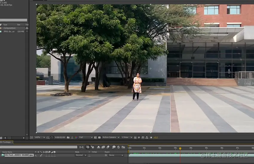Toggle hide shy layers icon

tap(99, 147)
